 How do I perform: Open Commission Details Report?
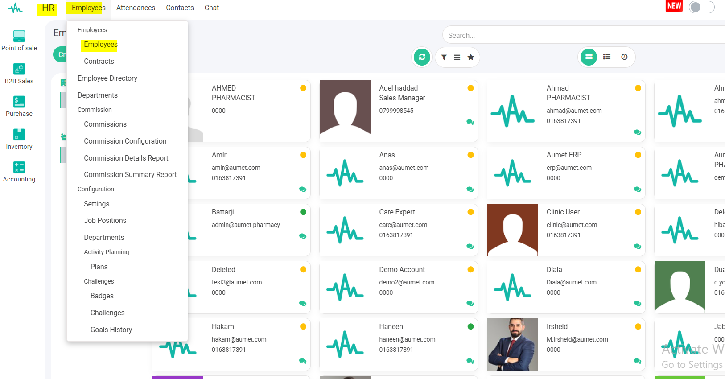tap(126, 158)
